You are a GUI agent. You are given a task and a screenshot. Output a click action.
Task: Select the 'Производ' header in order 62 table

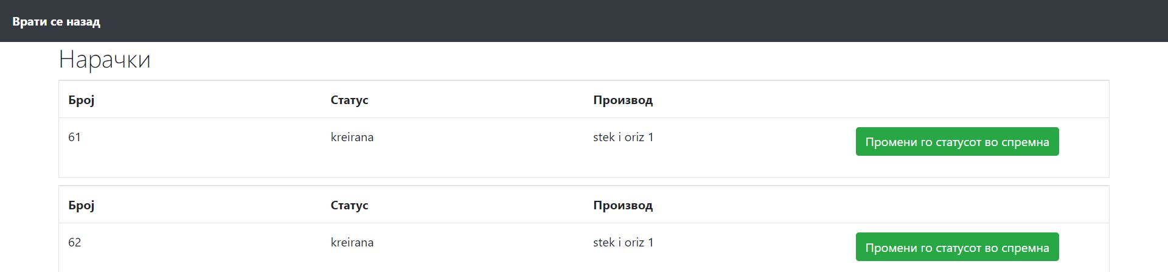622,205
